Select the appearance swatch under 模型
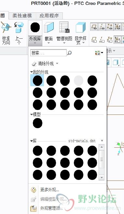 coord(37,123)
